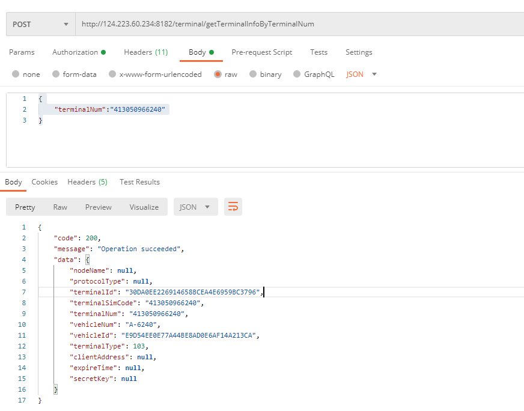View the Test Results tab
Viewport: 524px width, 411px height.
click(x=139, y=182)
